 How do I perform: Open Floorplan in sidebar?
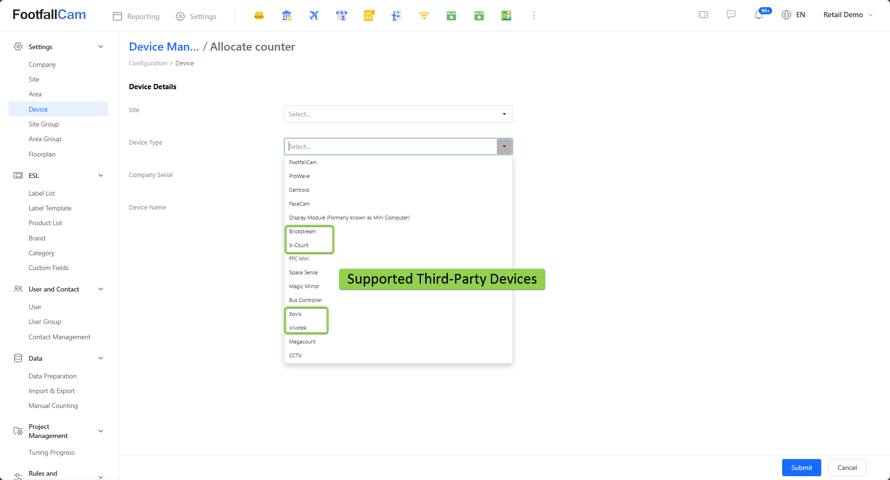(x=42, y=154)
